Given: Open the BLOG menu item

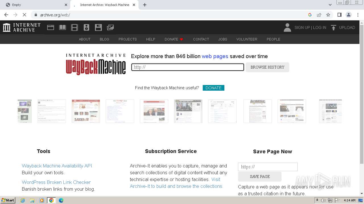Looking at the screenshot, I should 104,39.
